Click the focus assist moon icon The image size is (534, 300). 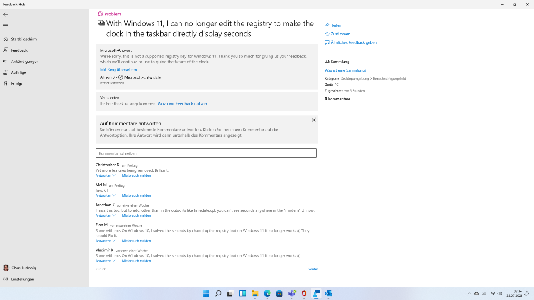[x=527, y=293]
